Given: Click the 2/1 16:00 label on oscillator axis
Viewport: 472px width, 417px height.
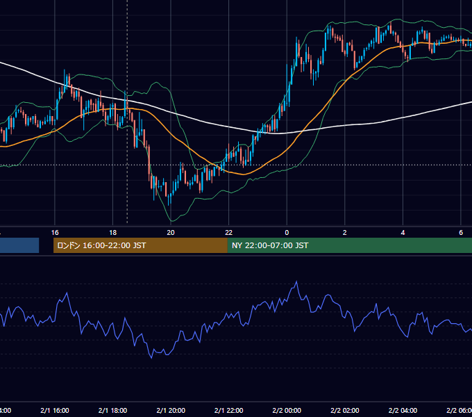Looking at the screenshot, I should pyautogui.click(x=55, y=410).
